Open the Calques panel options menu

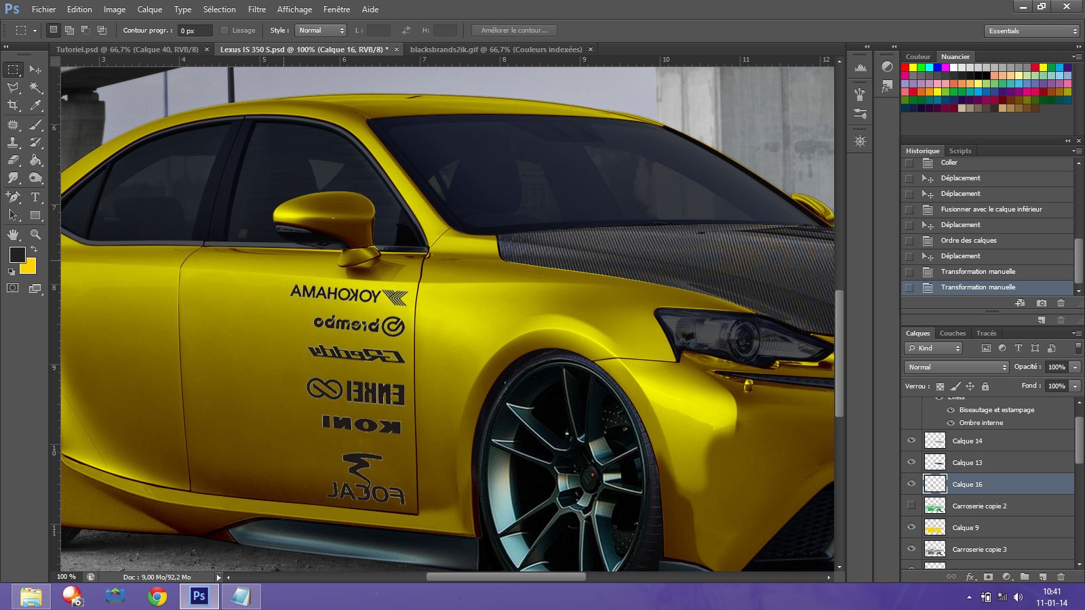[1076, 333]
